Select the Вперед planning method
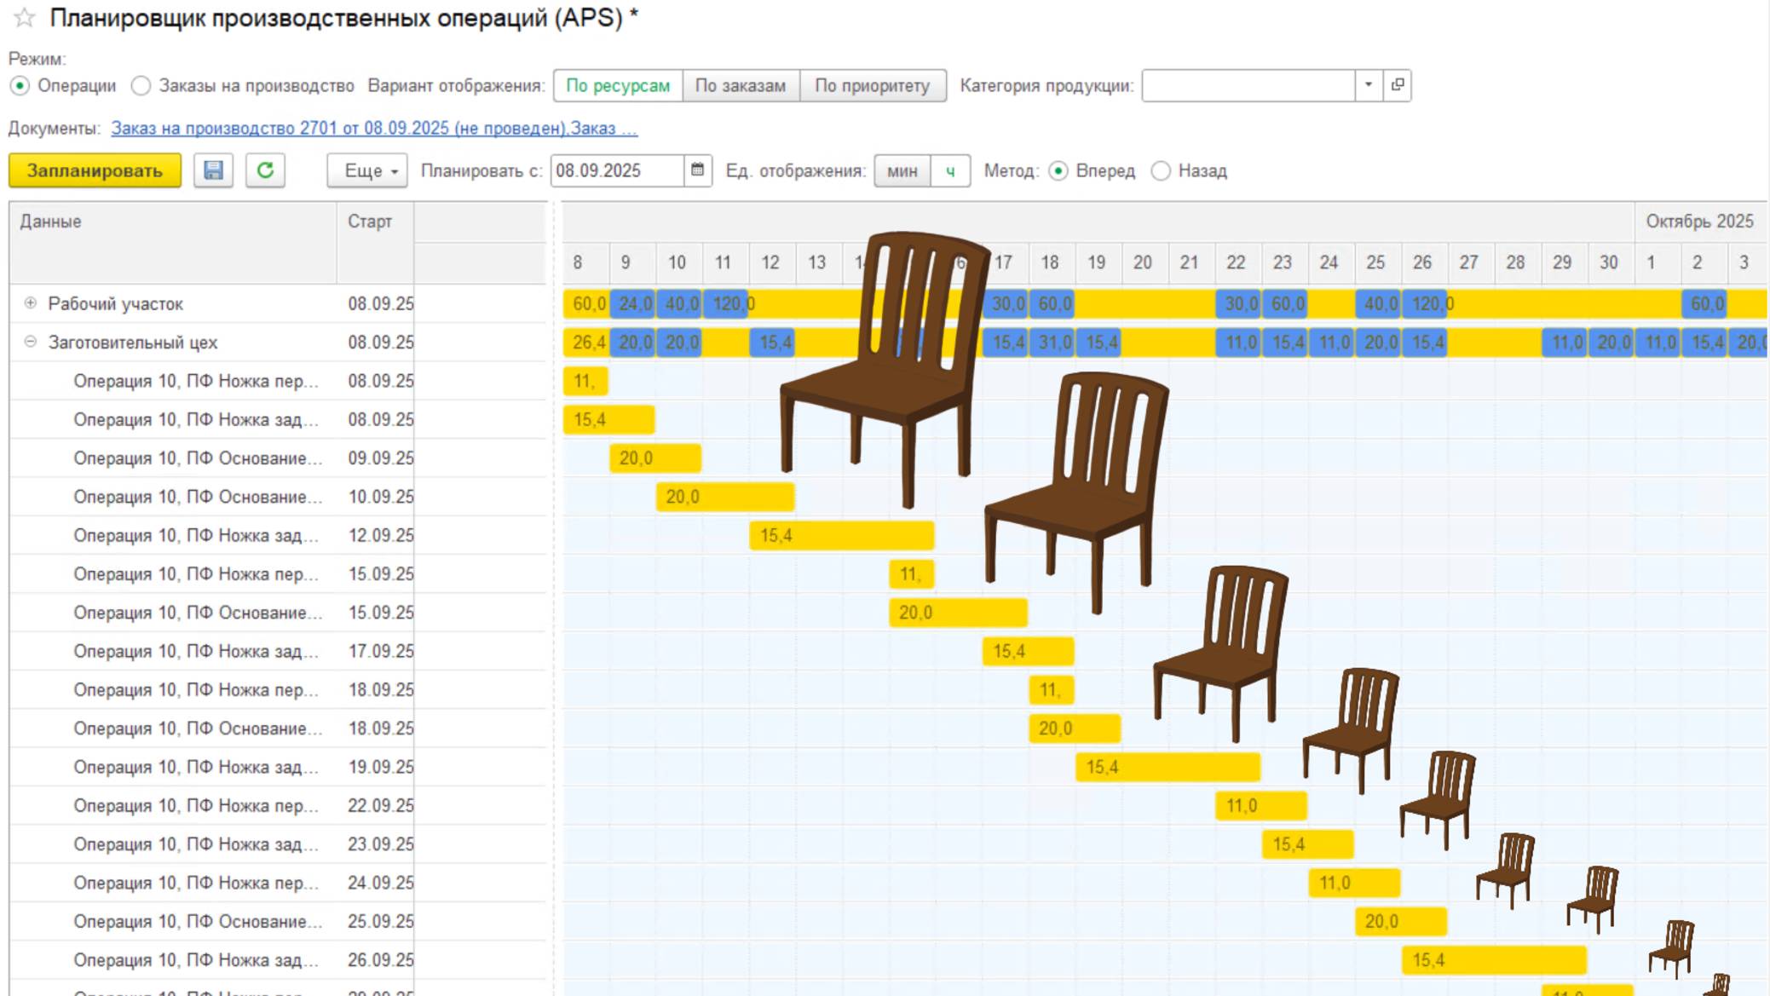Image resolution: width=1770 pixels, height=996 pixels. pos(1058,171)
